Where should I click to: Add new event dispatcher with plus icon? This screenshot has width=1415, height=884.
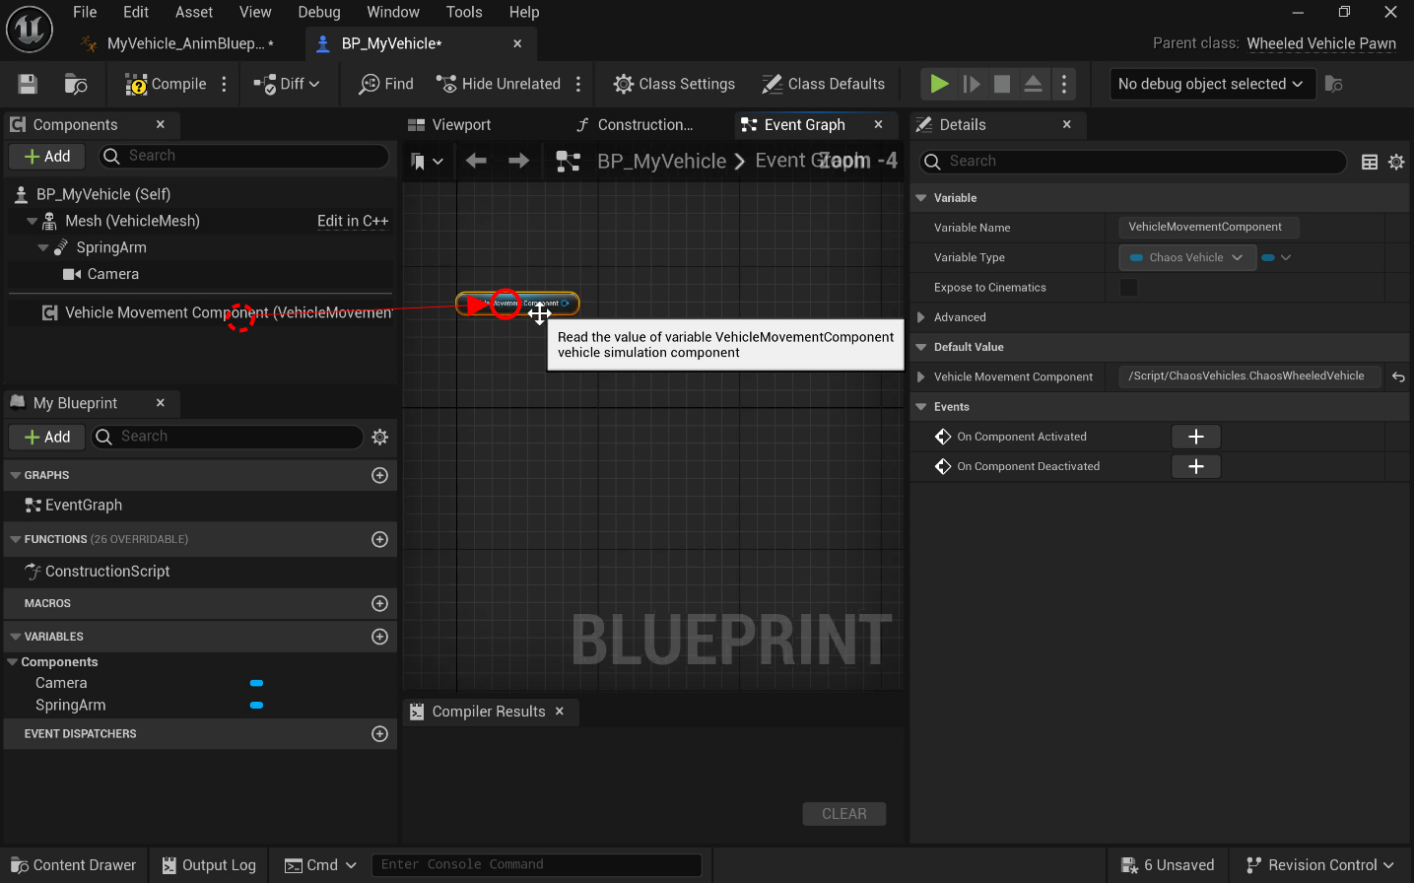click(x=379, y=733)
